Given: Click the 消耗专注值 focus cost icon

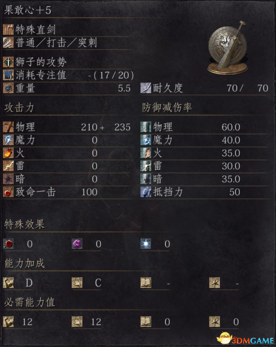Looking at the screenshot, I should click(9, 75).
